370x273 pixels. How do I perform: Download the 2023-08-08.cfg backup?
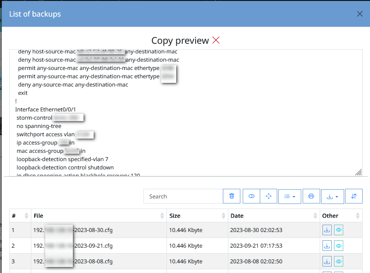point(327,261)
